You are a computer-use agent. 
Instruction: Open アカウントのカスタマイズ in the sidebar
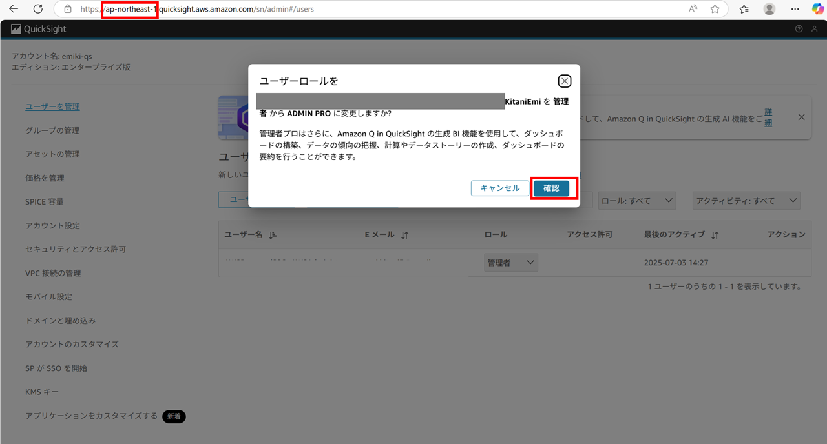[72, 345]
